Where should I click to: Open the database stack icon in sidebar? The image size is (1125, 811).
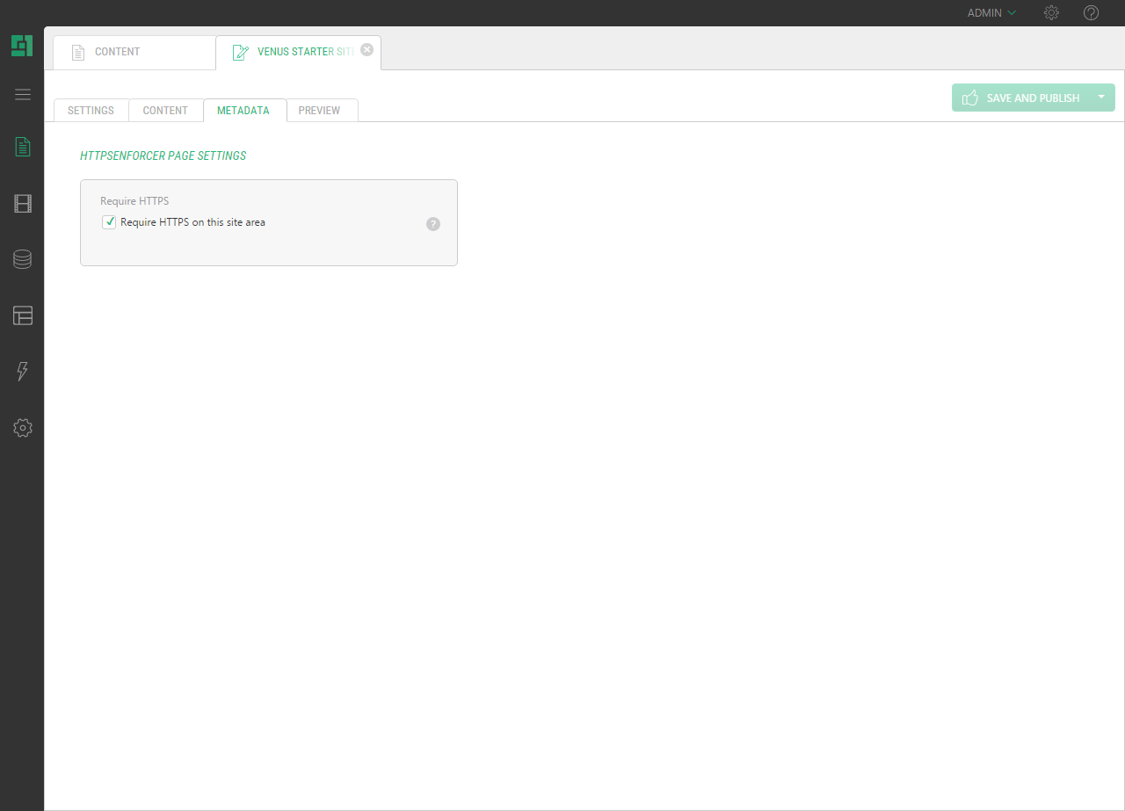pos(23,259)
